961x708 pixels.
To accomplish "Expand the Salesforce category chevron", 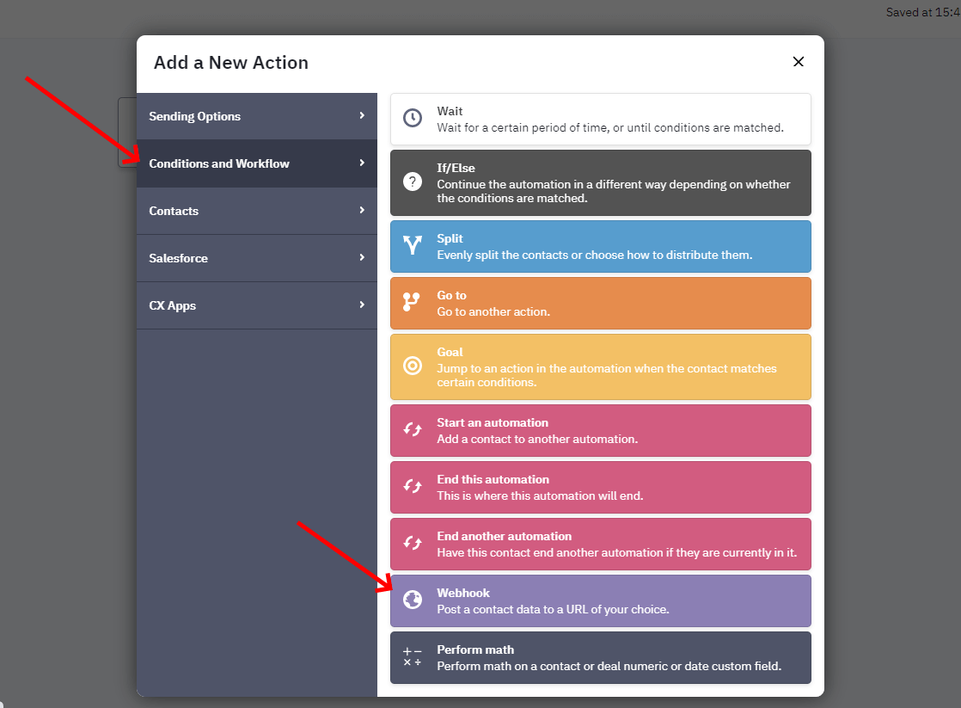I will click(x=362, y=258).
